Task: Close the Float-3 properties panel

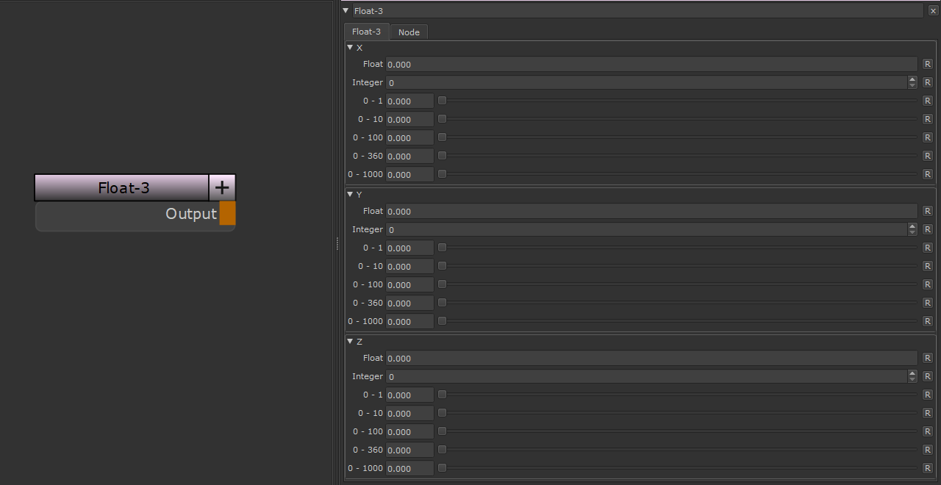Action: (933, 11)
